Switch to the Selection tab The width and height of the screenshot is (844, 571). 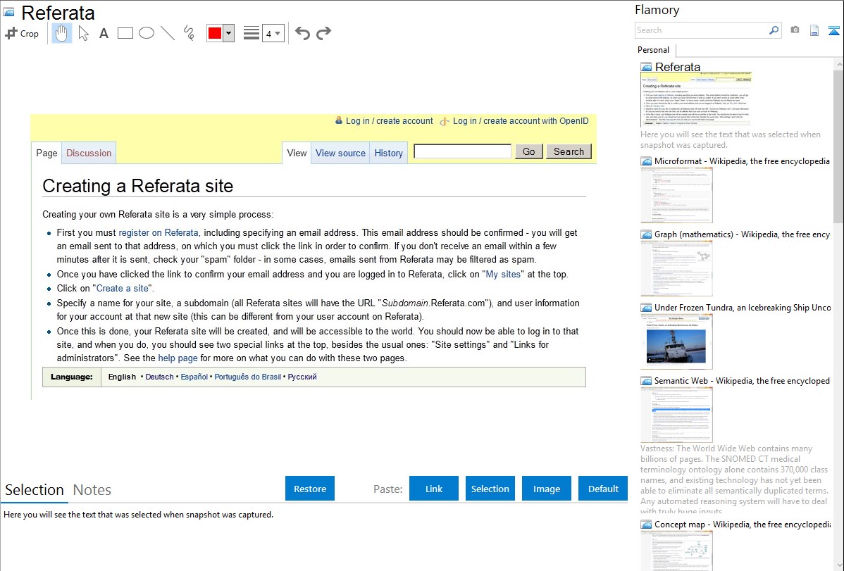(x=35, y=490)
